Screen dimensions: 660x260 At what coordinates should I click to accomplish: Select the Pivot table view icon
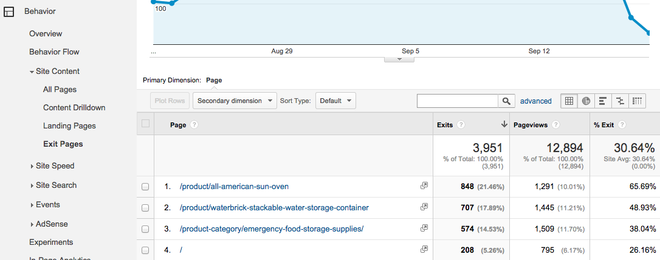pos(637,101)
